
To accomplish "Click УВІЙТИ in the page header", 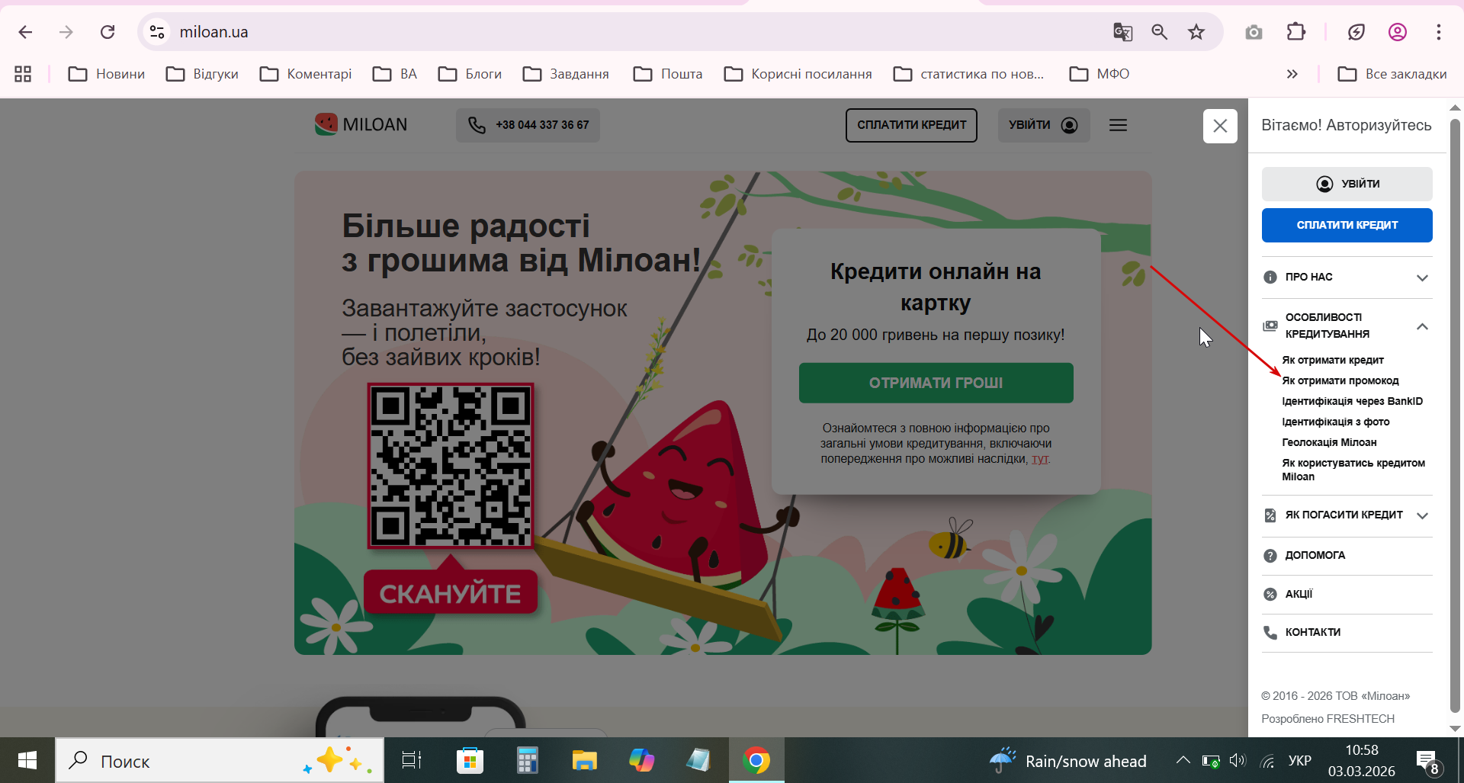I will (x=1044, y=125).
